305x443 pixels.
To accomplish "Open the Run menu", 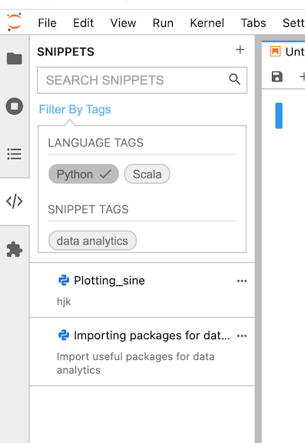I will [163, 23].
